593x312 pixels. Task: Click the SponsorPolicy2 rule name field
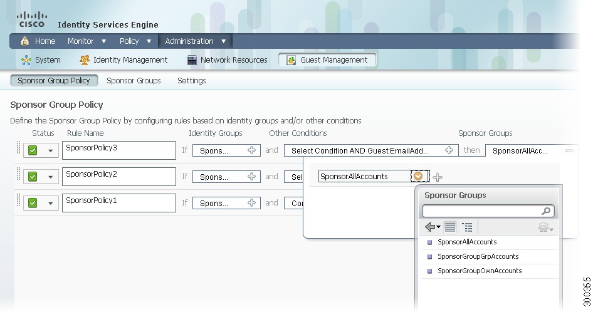pyautogui.click(x=118, y=177)
